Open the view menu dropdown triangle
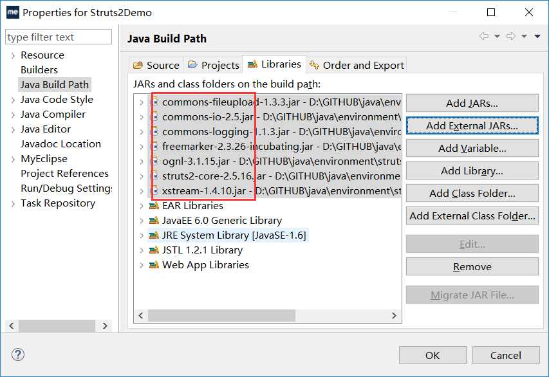The height and width of the screenshot is (377, 549). (x=537, y=37)
